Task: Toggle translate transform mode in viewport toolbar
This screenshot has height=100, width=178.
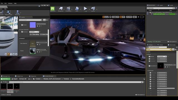Action: 103,17
